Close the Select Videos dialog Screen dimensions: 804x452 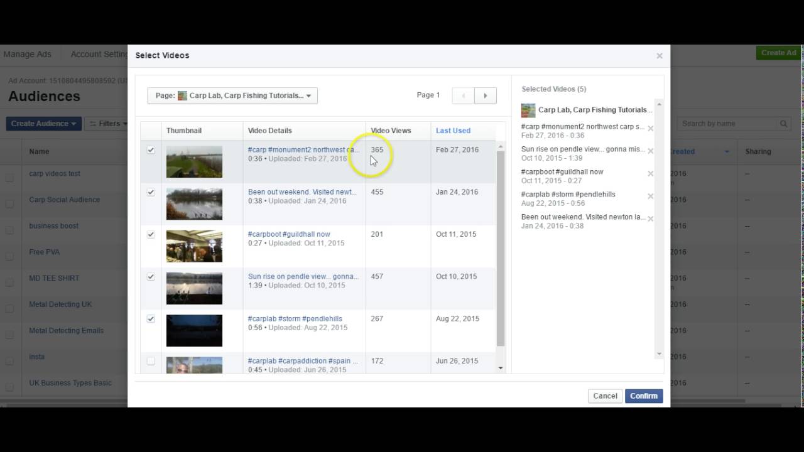(660, 56)
